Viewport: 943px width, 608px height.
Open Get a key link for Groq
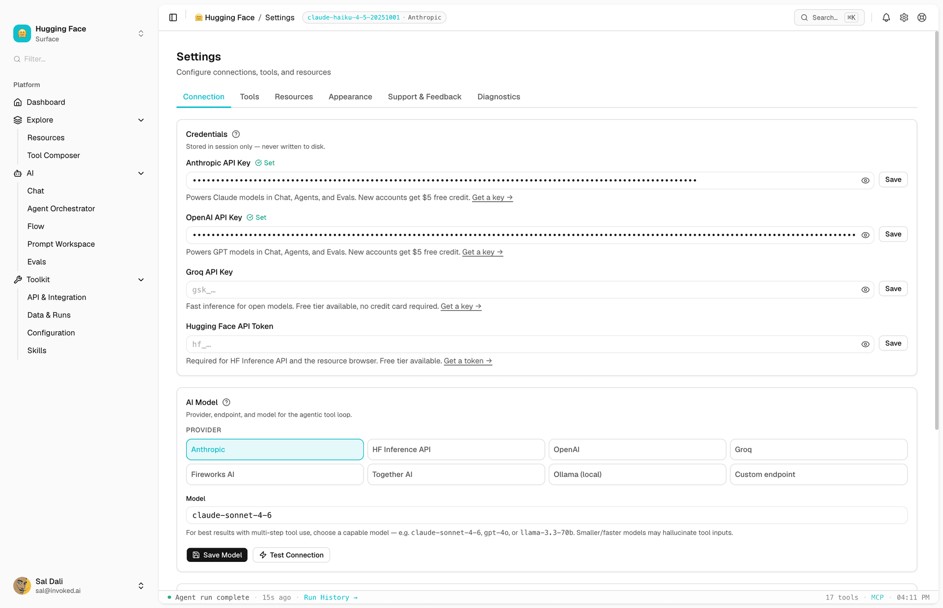[461, 306]
